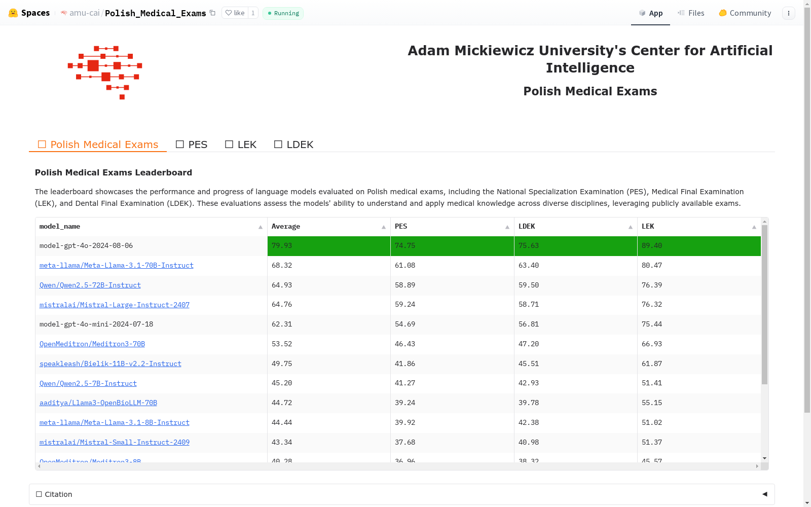
Task: Select the green PES cell 74.75
Action: 452,246
